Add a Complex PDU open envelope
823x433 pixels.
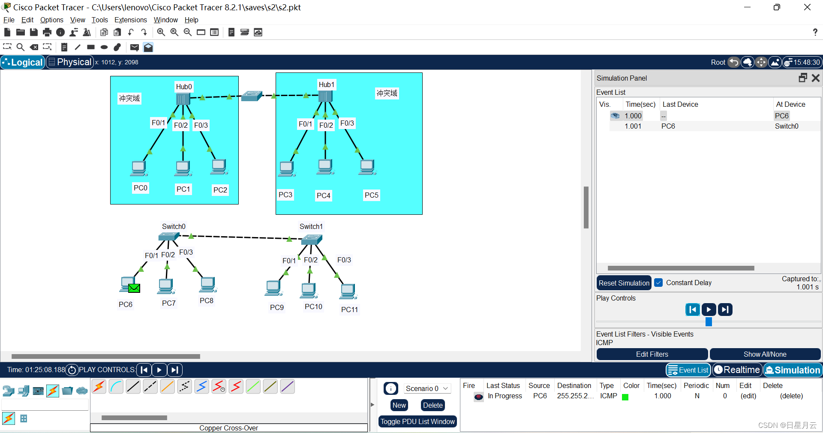pos(148,47)
